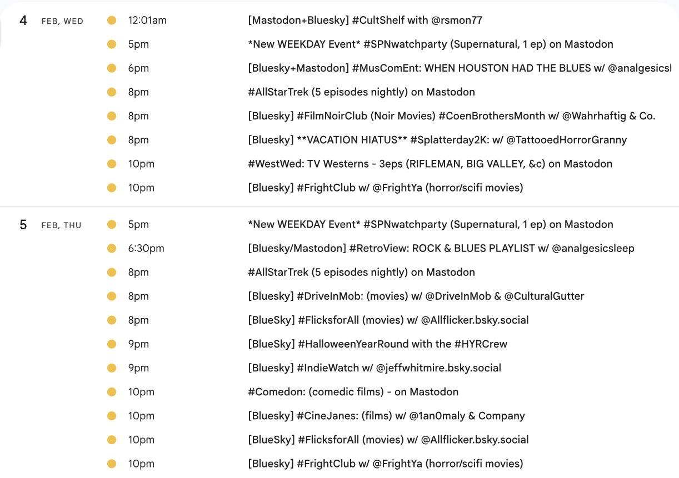Open #IndieWatch with jeffwhitmire event
Image resolution: width=679 pixels, height=478 pixels.
click(x=374, y=368)
